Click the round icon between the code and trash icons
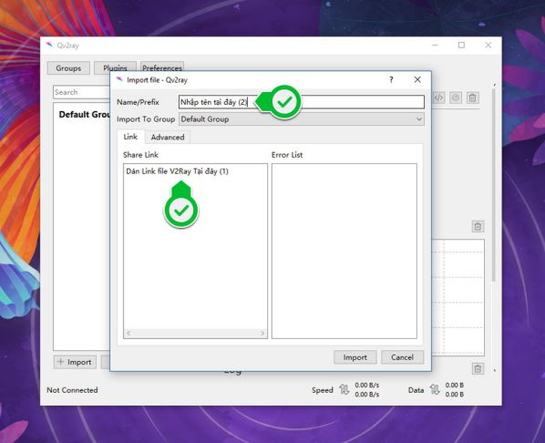Screen dimensions: 545x443 click(456, 98)
